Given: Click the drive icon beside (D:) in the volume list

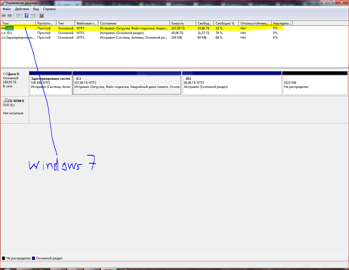Looking at the screenshot, I should pos(3,33).
